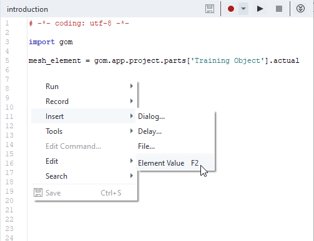This screenshot has height=241, width=314.
Task: Open the Search submenu
Action: coord(83,176)
